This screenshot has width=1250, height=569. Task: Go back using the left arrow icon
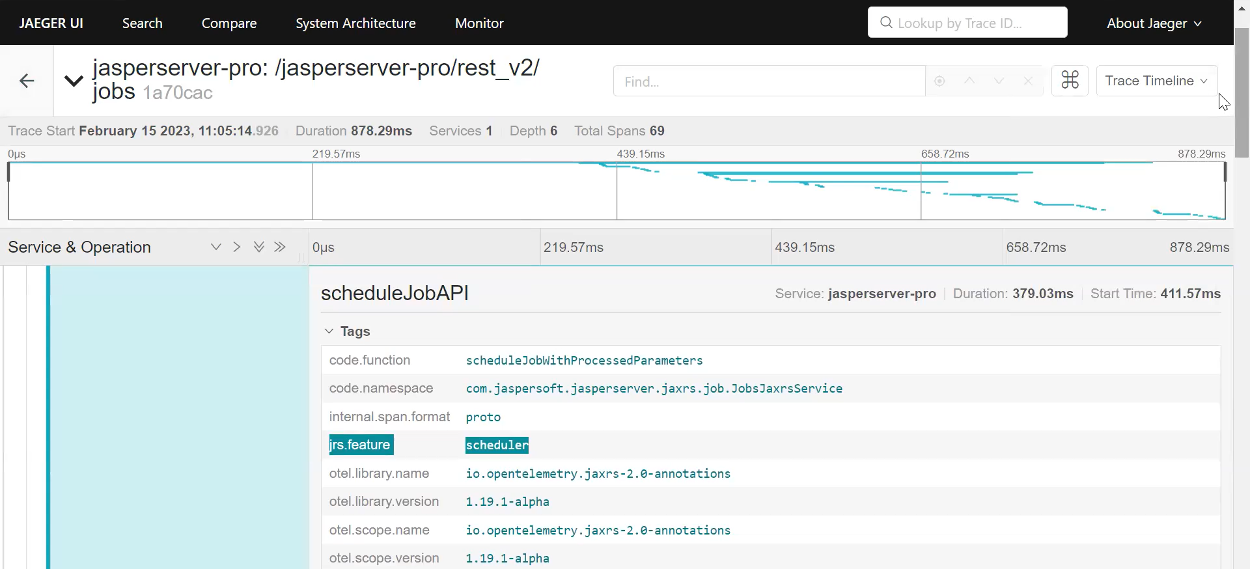point(27,81)
